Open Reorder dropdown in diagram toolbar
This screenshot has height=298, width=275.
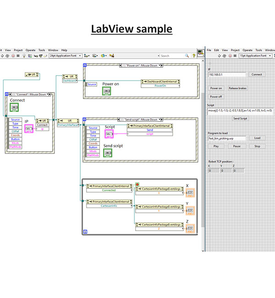tap(104, 55)
